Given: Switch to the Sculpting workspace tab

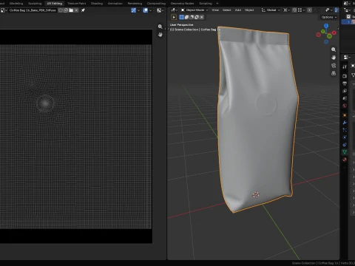Looking at the screenshot, I should 35,4.
